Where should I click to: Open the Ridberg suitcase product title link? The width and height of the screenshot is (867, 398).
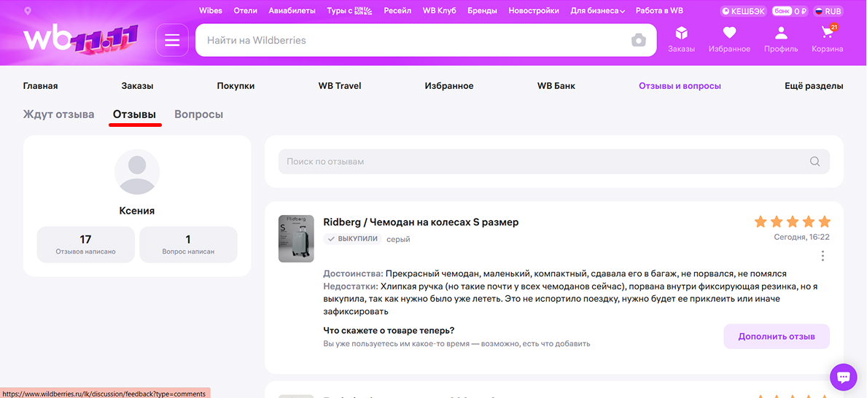click(x=421, y=222)
